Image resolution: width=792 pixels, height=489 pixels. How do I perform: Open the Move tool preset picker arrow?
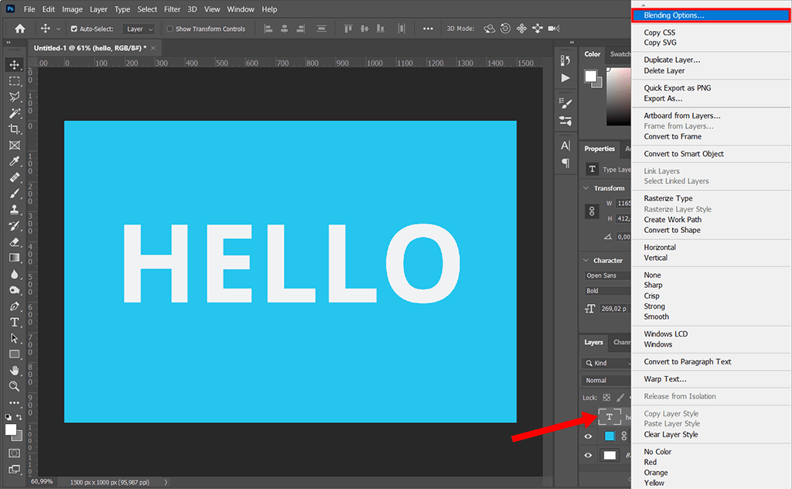point(58,29)
